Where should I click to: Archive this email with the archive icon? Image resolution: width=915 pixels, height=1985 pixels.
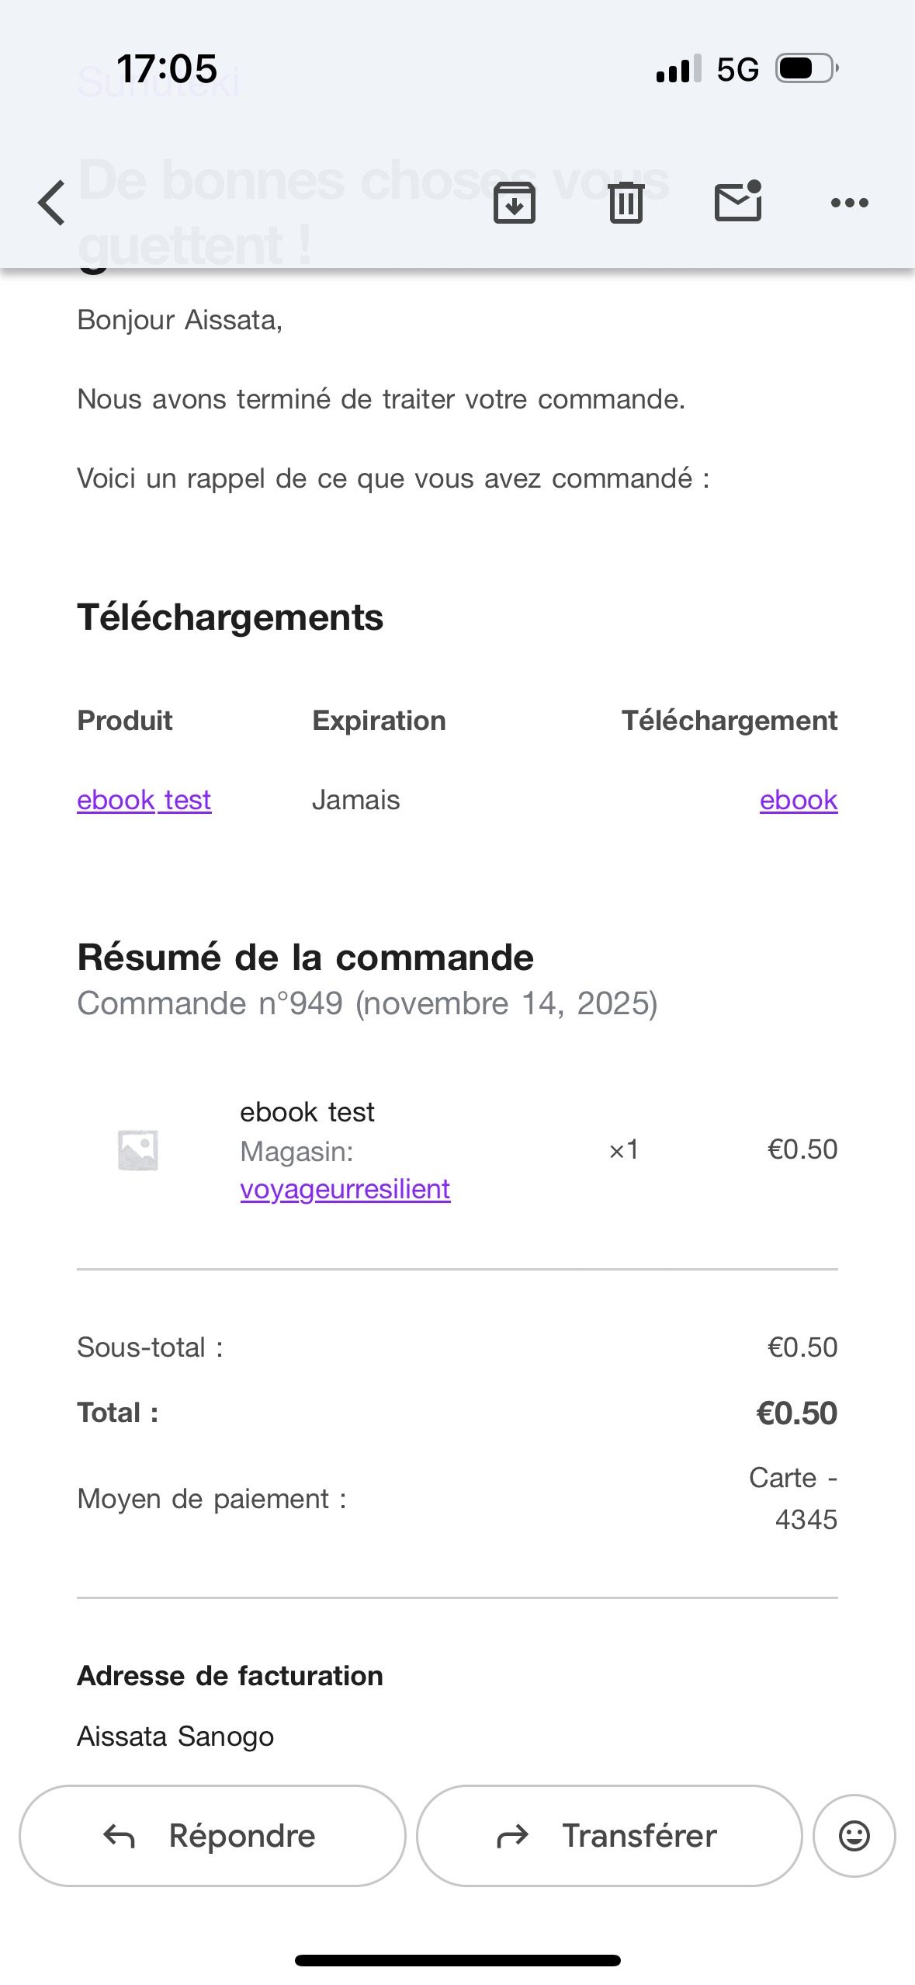click(515, 203)
